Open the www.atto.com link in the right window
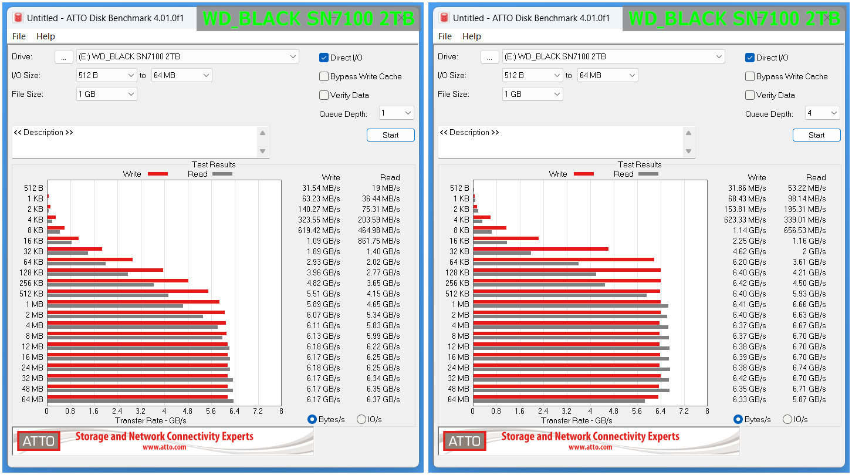This screenshot has width=852, height=475. pos(590,447)
